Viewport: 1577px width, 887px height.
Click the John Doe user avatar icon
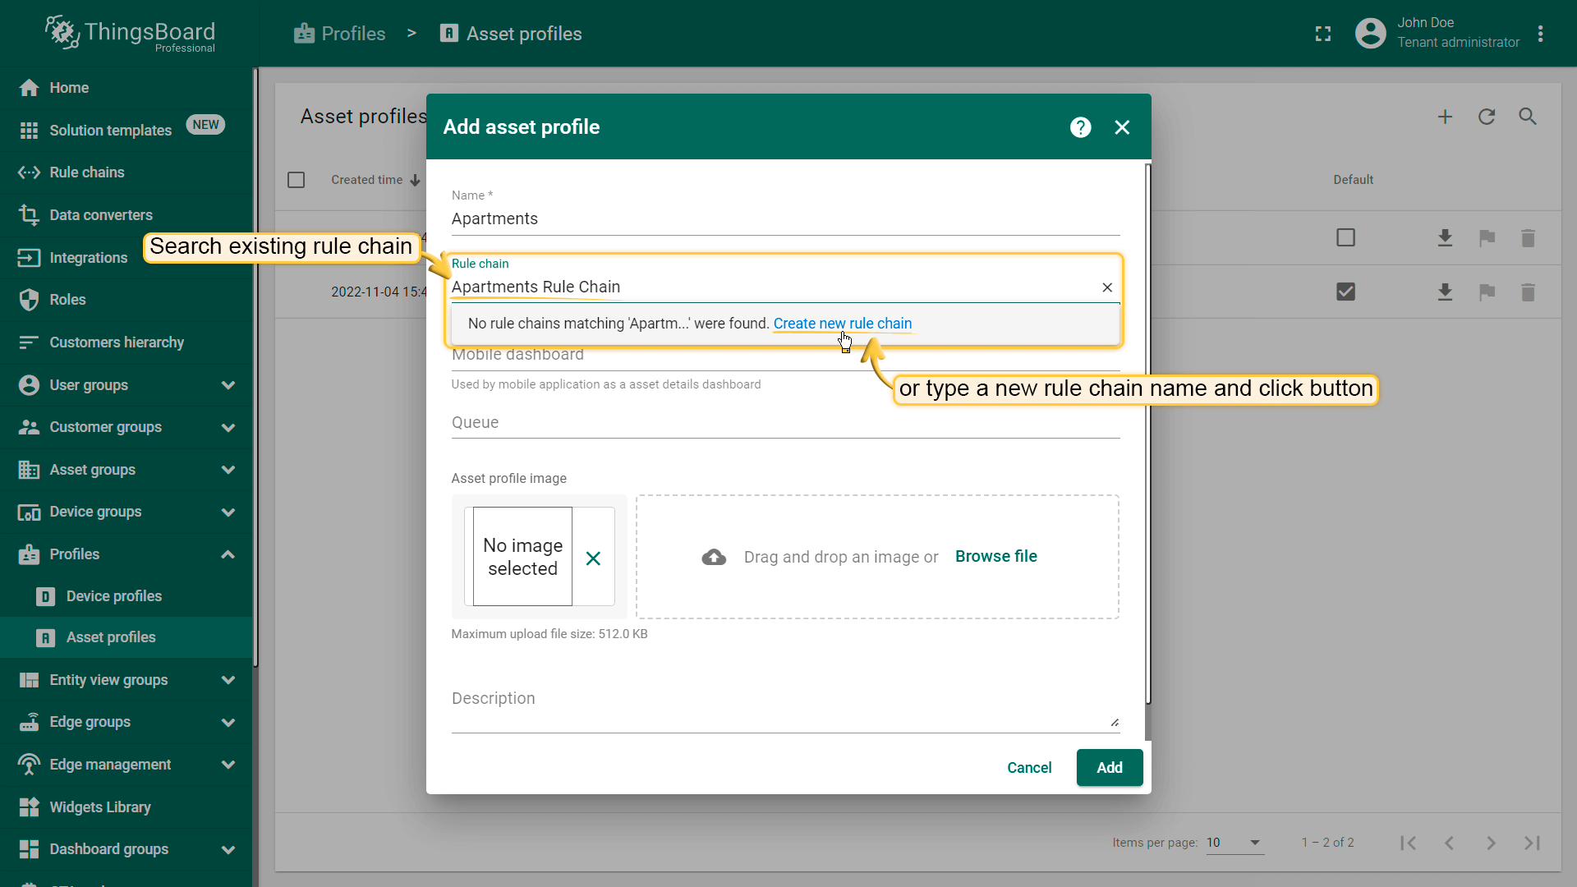coord(1370,34)
